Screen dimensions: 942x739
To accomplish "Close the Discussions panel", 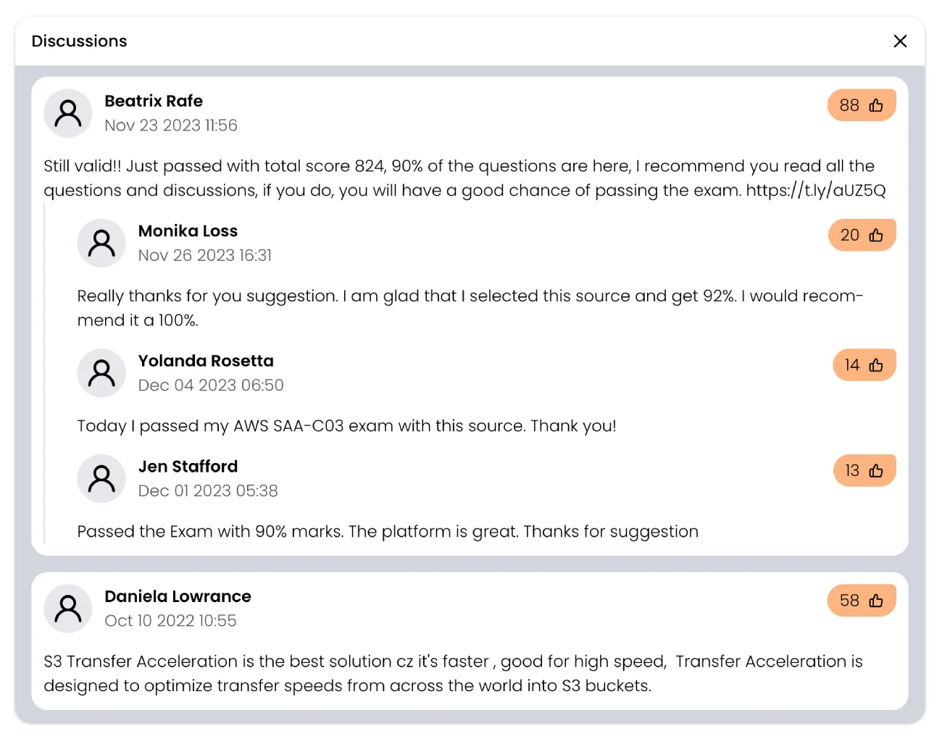I will [x=900, y=41].
